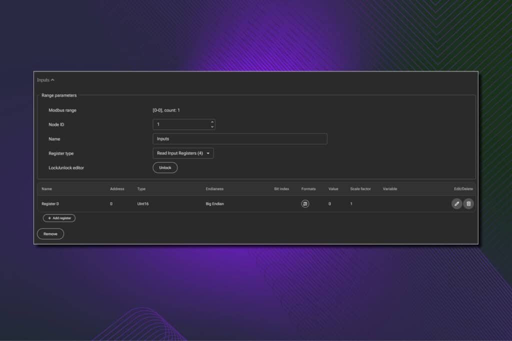
Task: Open the edit pencil for Register 0
Action: coord(456,204)
